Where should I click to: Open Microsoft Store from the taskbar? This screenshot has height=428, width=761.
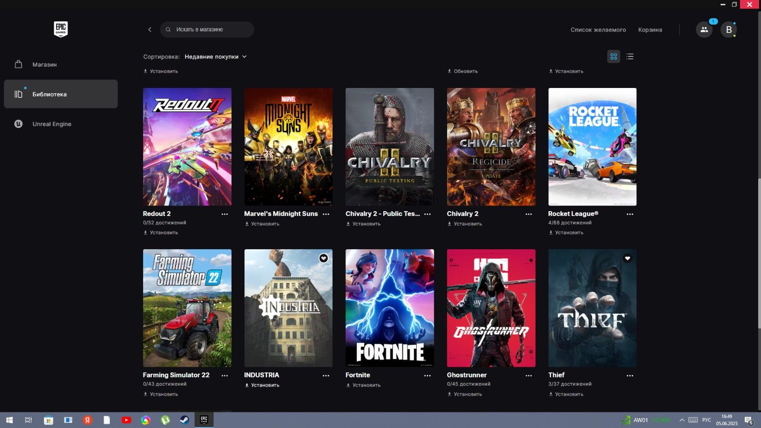pyautogui.click(x=49, y=420)
